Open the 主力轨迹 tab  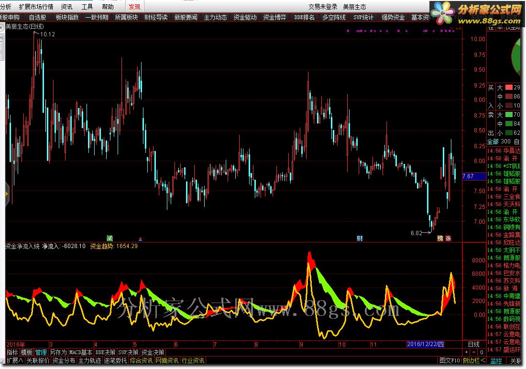tap(89, 360)
